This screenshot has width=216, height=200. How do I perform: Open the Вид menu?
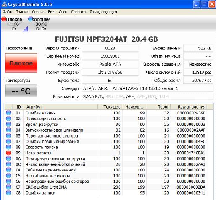coord(51,12)
